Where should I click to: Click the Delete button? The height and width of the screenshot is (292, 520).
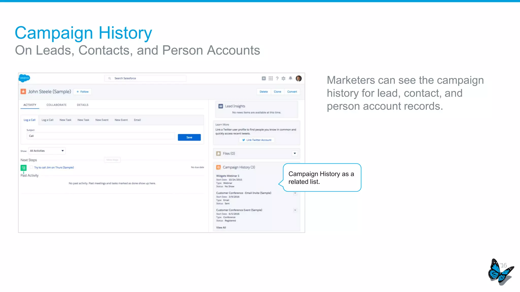point(264,92)
